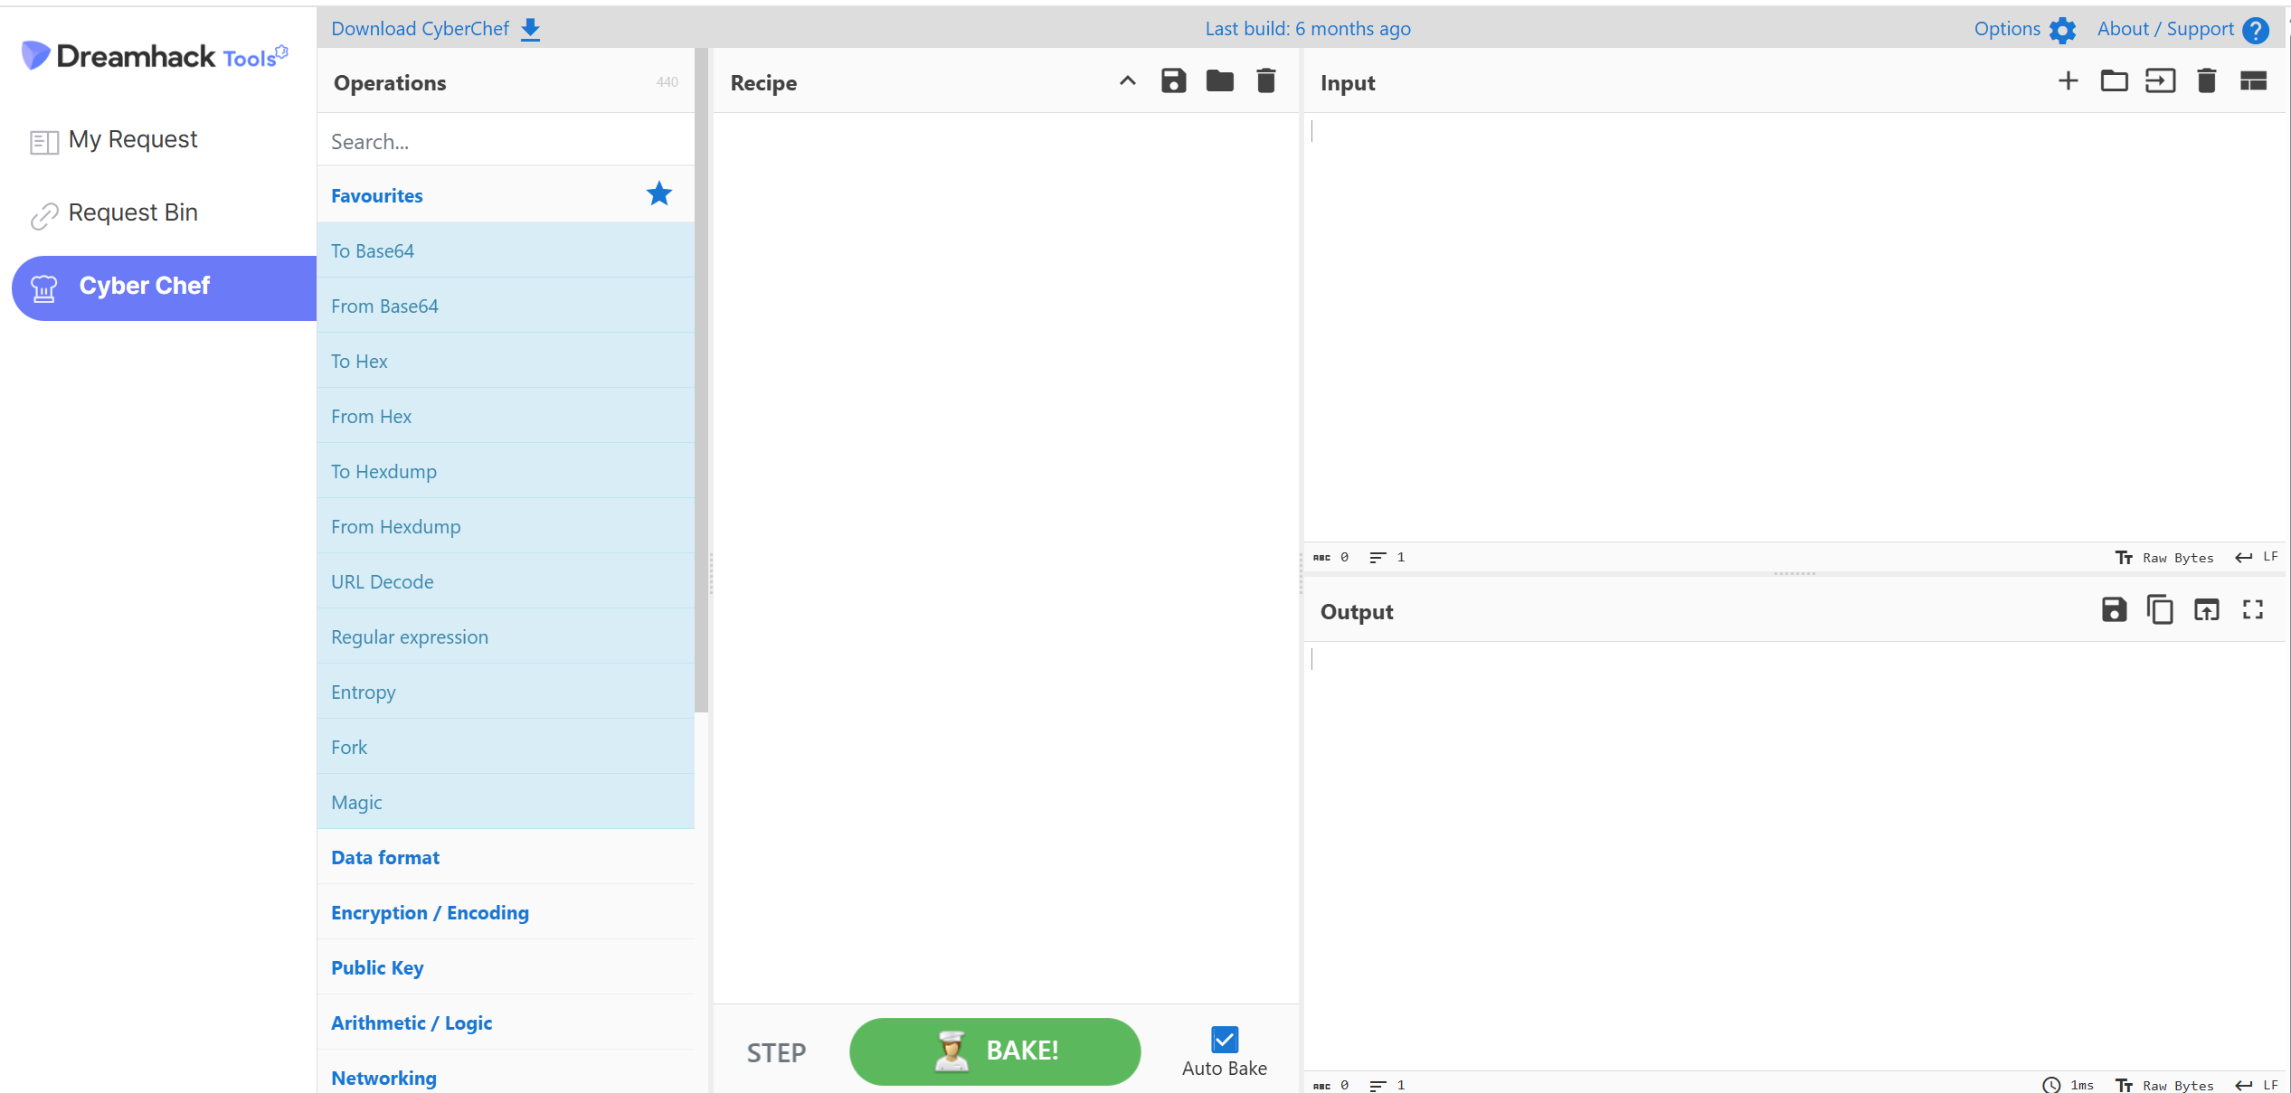Expand the Data format category
The image size is (2291, 1093).
(385, 857)
